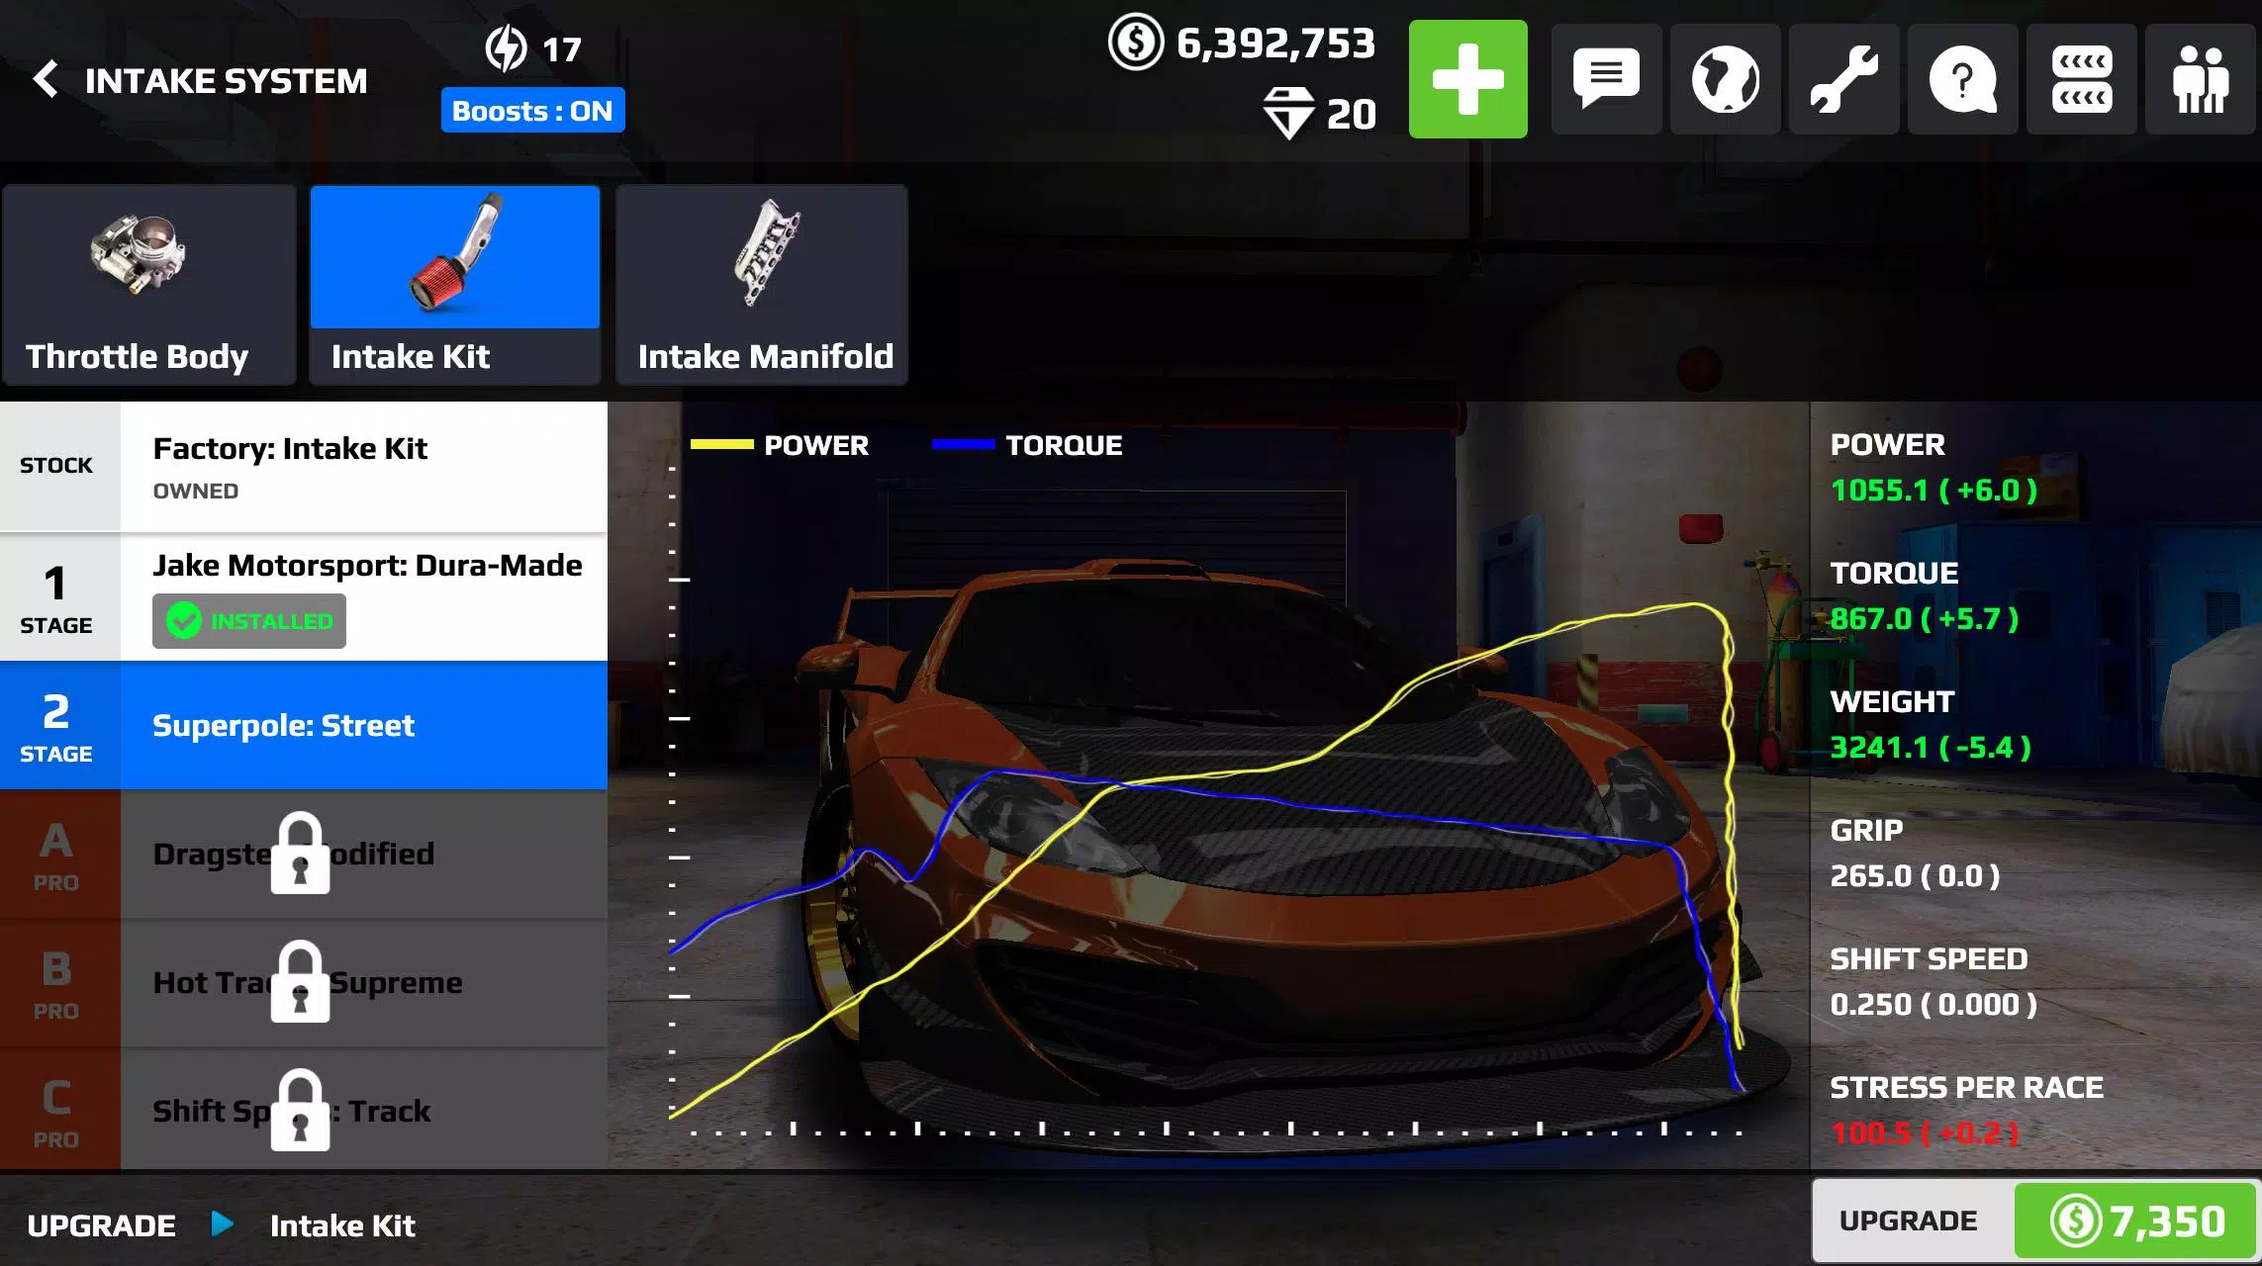The width and height of the screenshot is (2262, 1266).
Task: Click the community/friends group icon
Action: pyautogui.click(x=2203, y=79)
